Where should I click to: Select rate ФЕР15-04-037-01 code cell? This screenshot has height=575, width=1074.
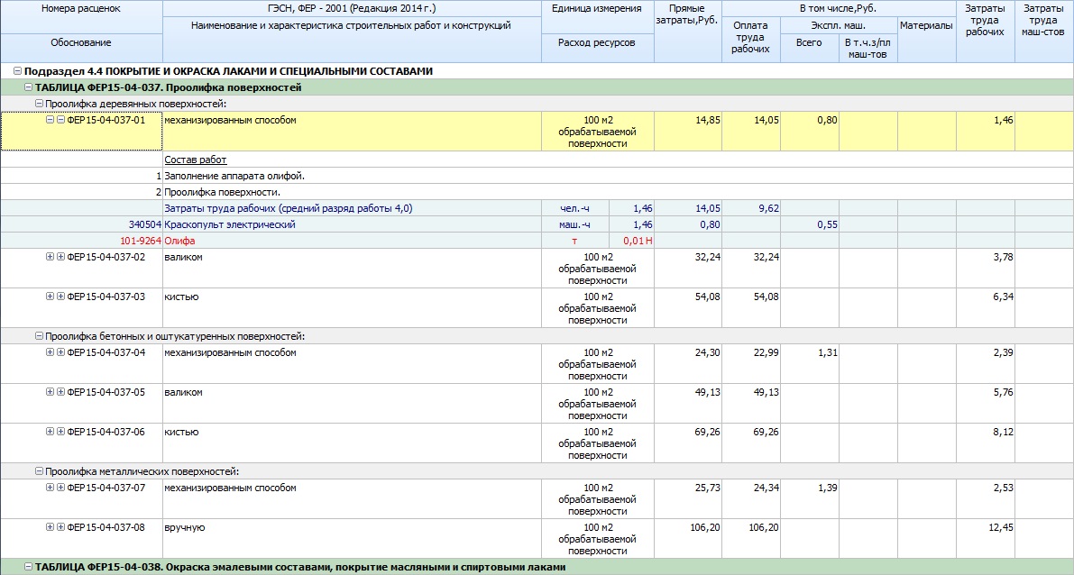click(x=81, y=131)
